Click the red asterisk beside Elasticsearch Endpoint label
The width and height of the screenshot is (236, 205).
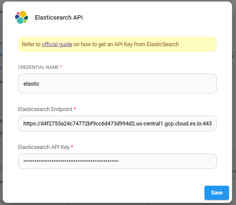[75, 109]
